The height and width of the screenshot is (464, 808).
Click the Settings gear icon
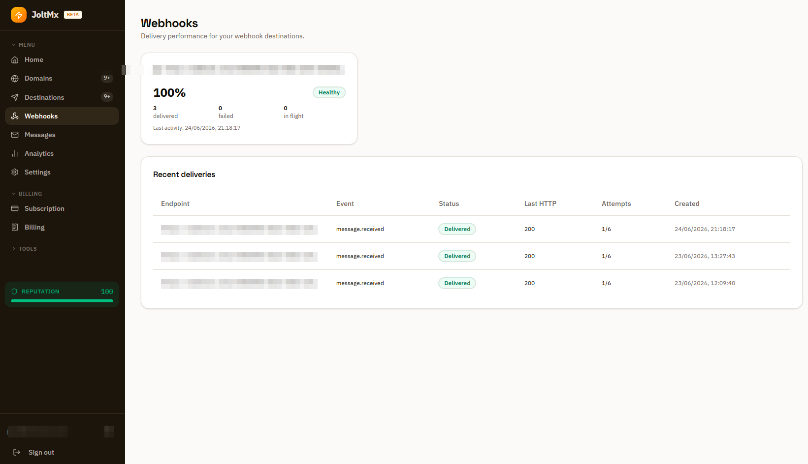[15, 172]
